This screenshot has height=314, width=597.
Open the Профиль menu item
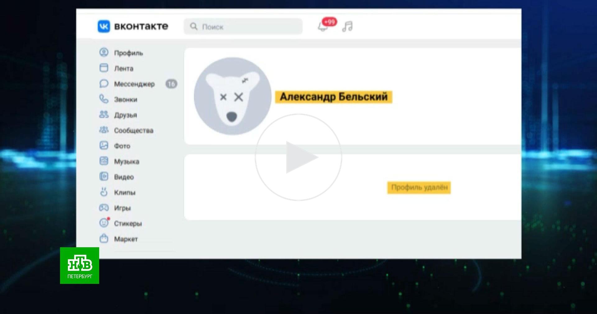(128, 53)
